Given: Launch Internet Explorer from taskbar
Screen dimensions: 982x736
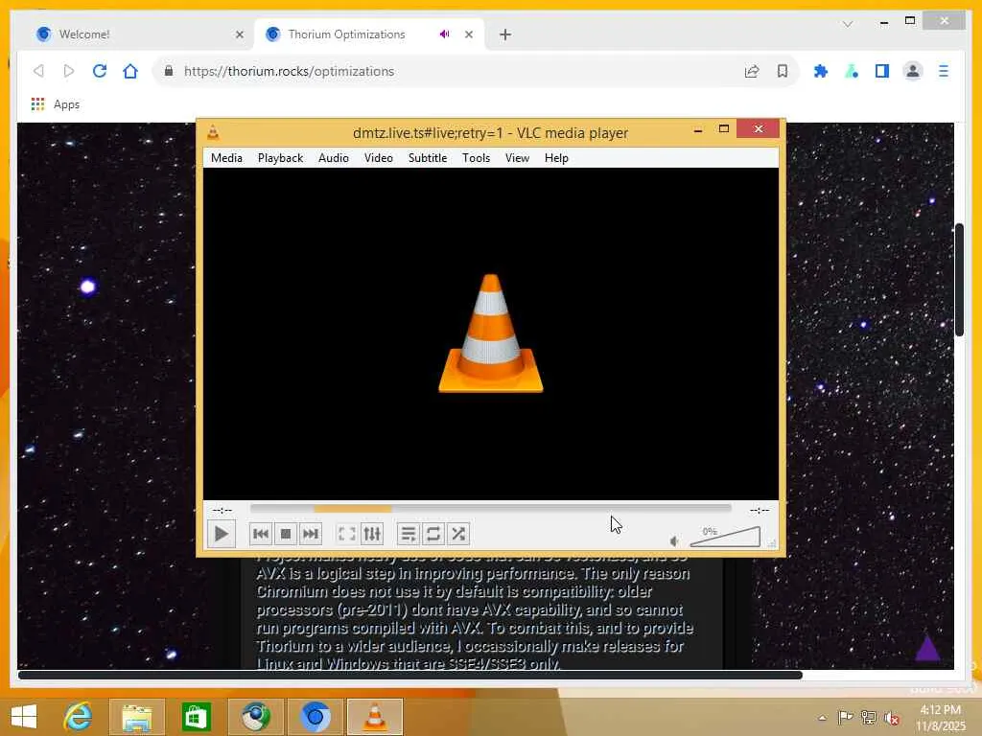Looking at the screenshot, I should (x=79, y=717).
